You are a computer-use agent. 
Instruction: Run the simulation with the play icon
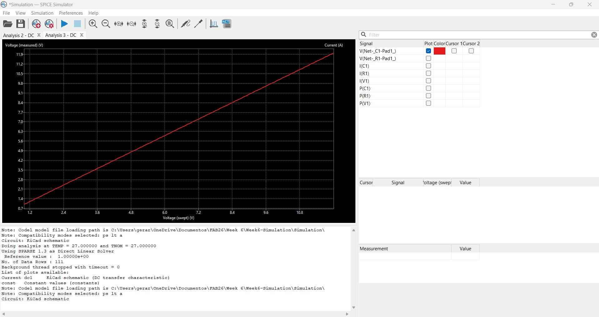64,24
